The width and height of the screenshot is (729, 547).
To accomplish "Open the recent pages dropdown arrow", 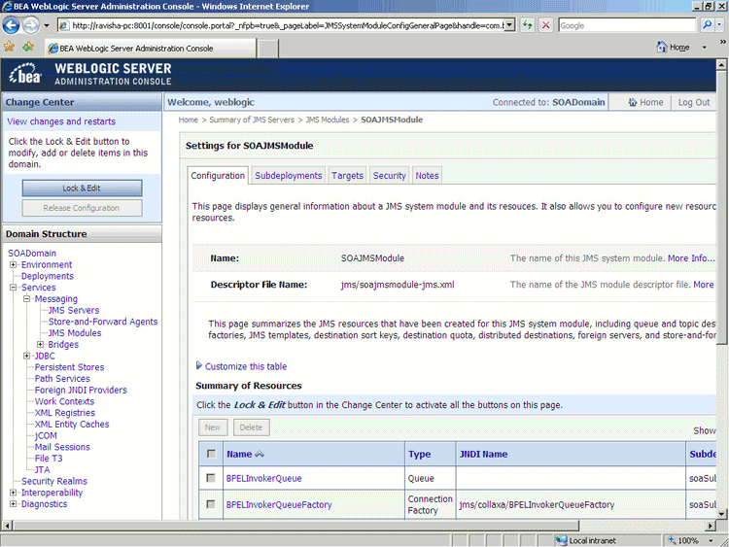I will 47,25.
